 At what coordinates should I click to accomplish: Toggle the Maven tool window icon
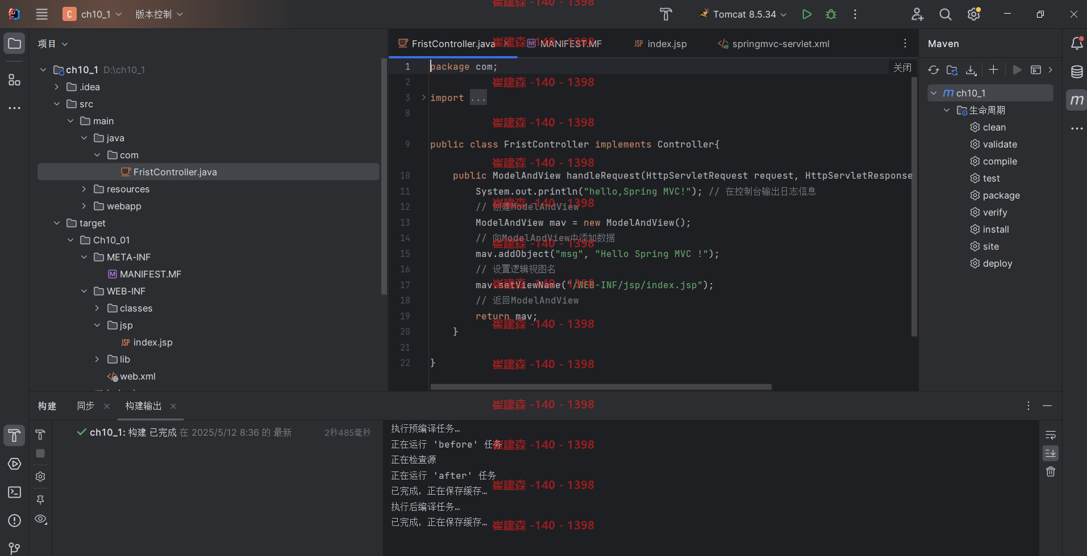[x=1077, y=100]
